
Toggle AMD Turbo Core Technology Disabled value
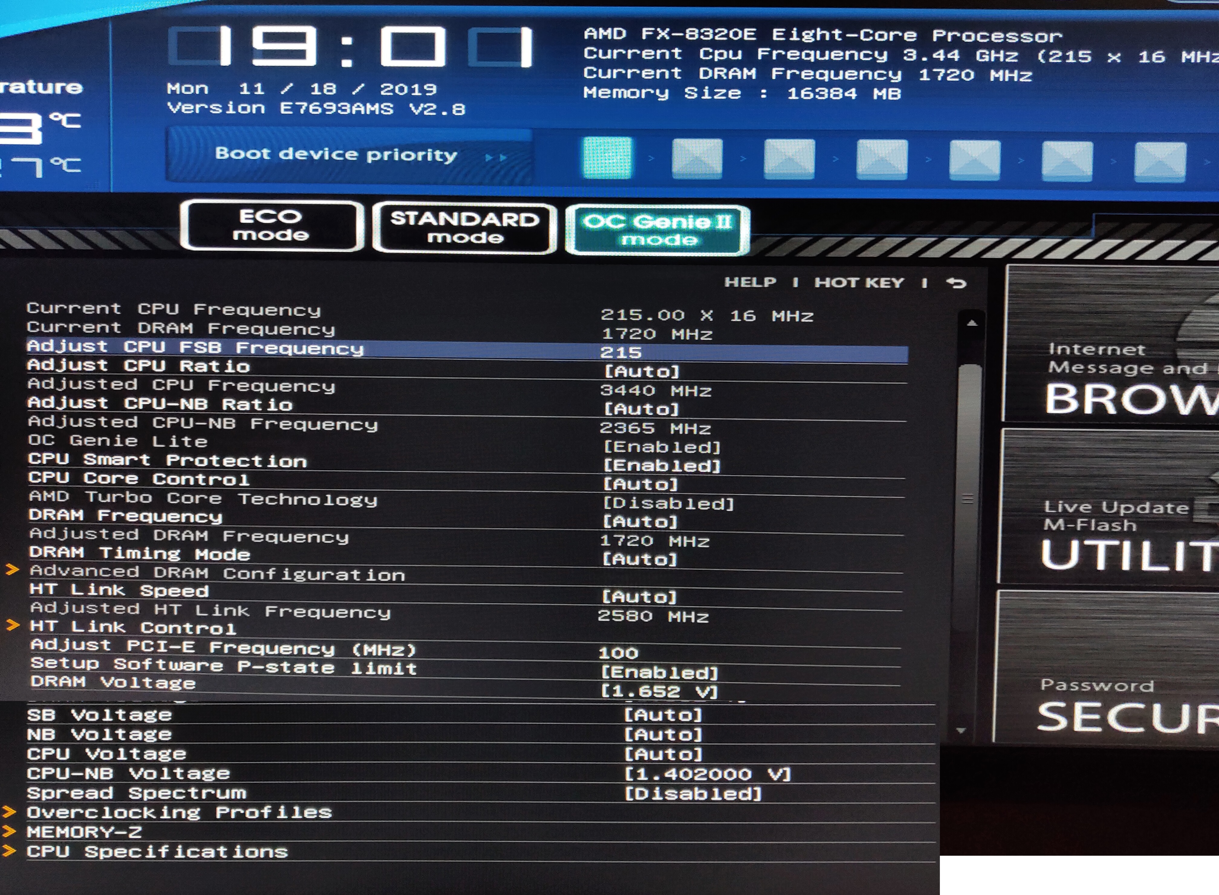(668, 503)
